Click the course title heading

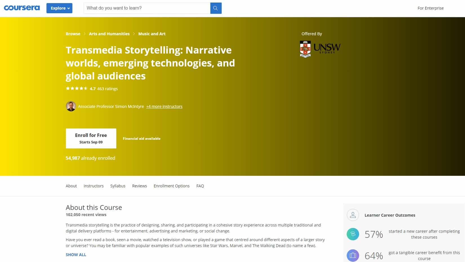tap(150, 63)
